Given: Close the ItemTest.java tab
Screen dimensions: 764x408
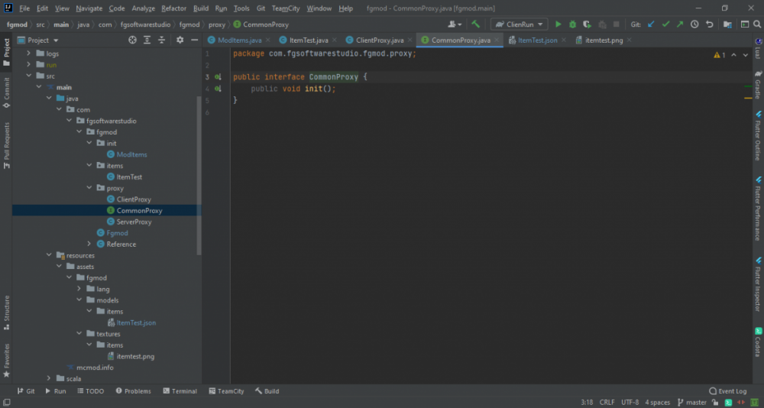Looking at the screenshot, I should click(334, 40).
